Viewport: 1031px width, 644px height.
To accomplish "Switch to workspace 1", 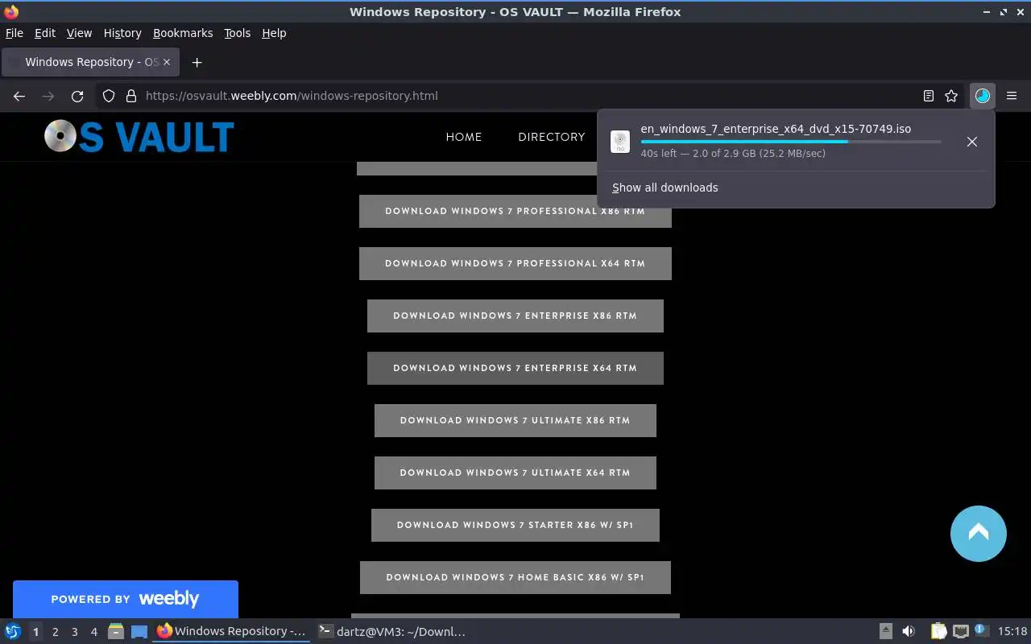I will point(35,632).
